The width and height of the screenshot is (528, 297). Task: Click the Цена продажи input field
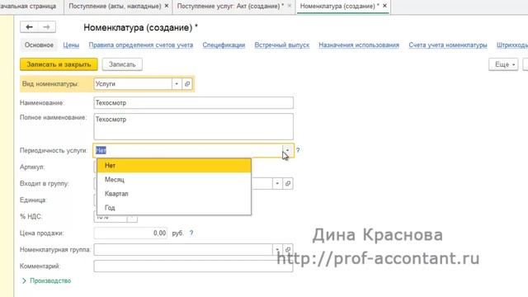(130, 233)
